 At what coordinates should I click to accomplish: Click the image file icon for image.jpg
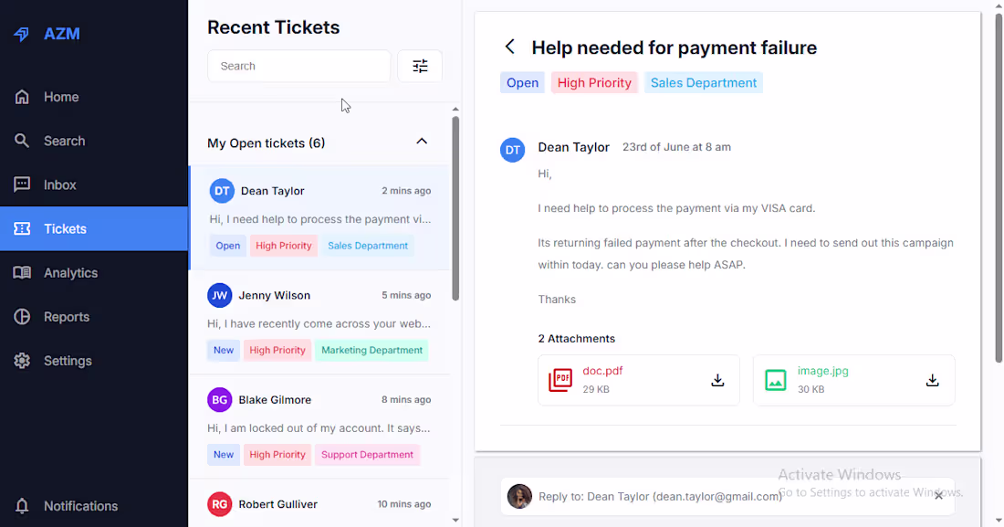[x=776, y=380]
